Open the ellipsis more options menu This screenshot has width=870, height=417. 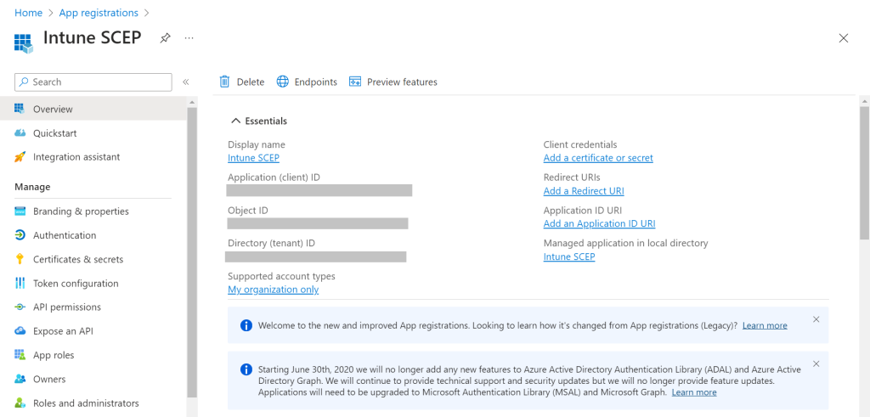tap(189, 38)
